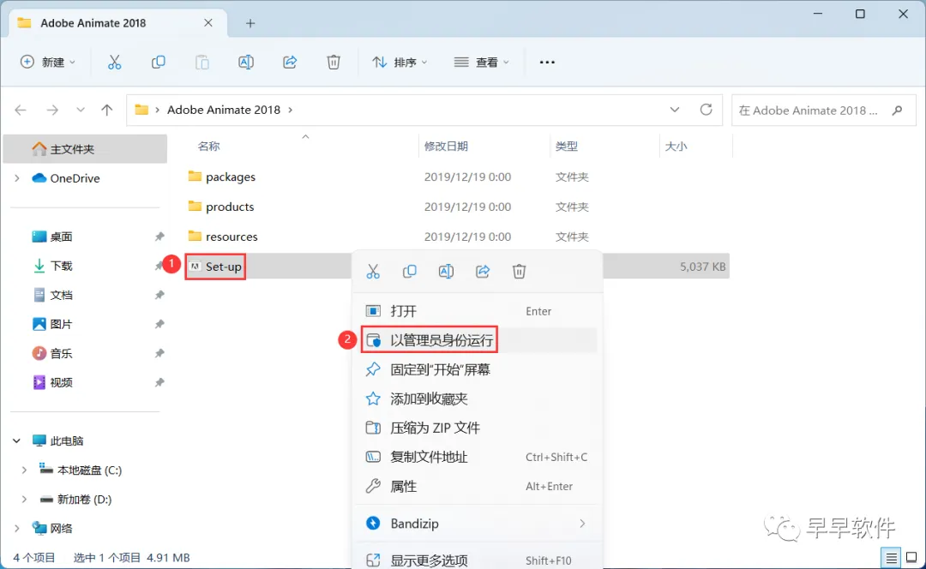Unpin 视频 using its pin icon
The image size is (926, 569).
(x=159, y=382)
